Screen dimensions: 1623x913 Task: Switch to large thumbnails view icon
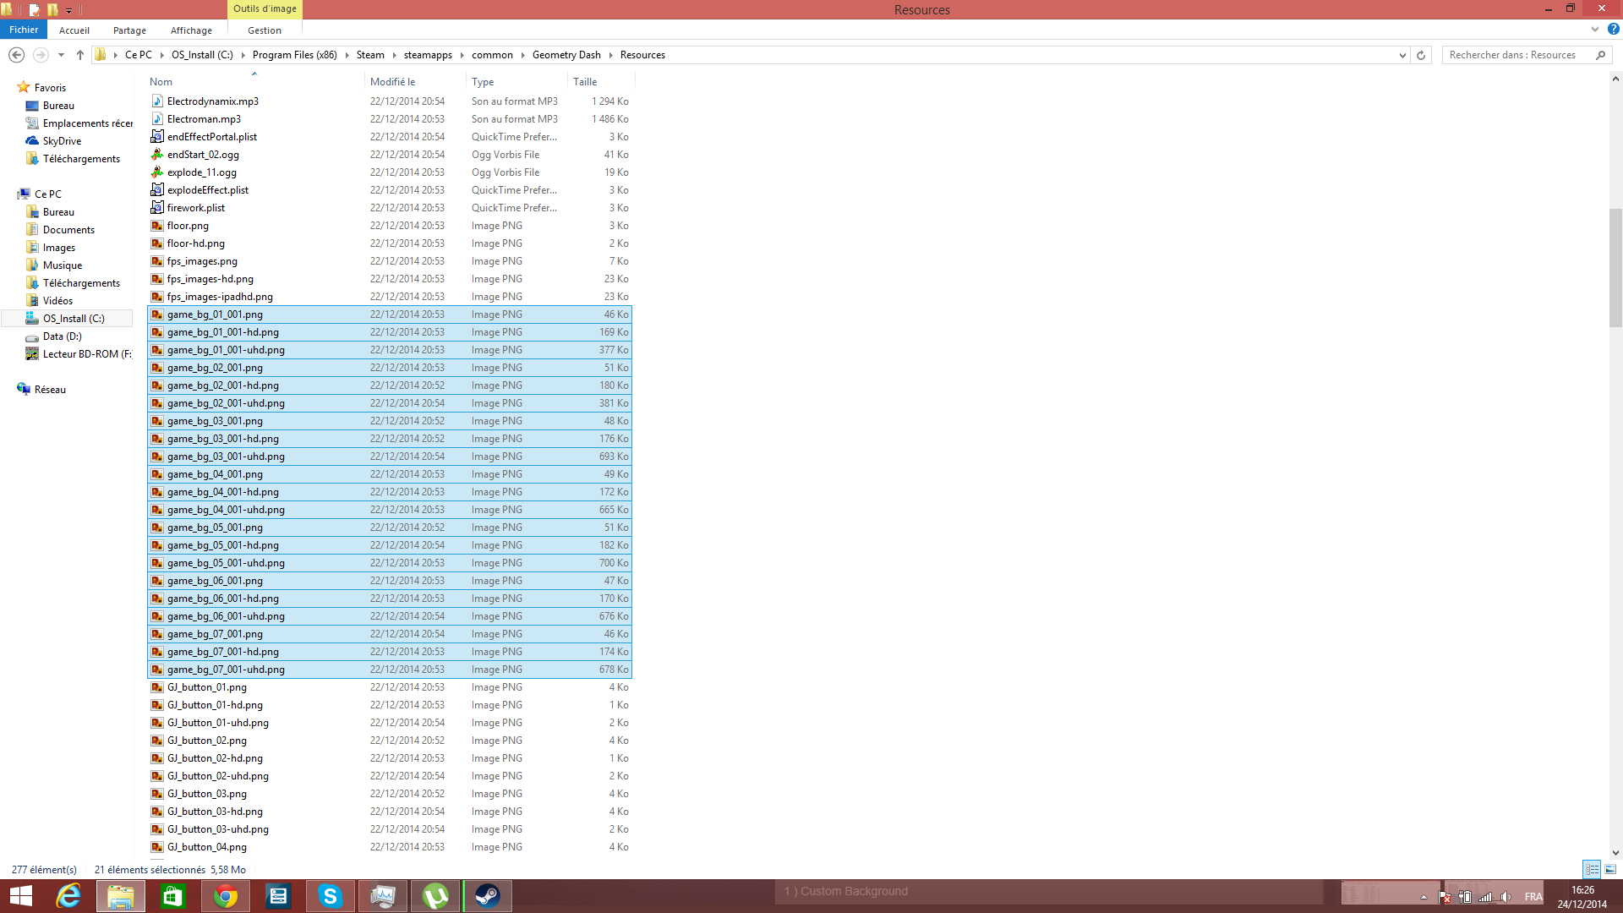1610,869
